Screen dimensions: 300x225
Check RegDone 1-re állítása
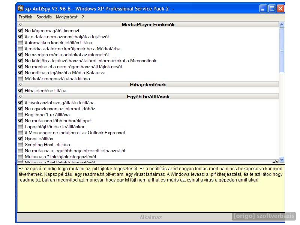pos(20,114)
